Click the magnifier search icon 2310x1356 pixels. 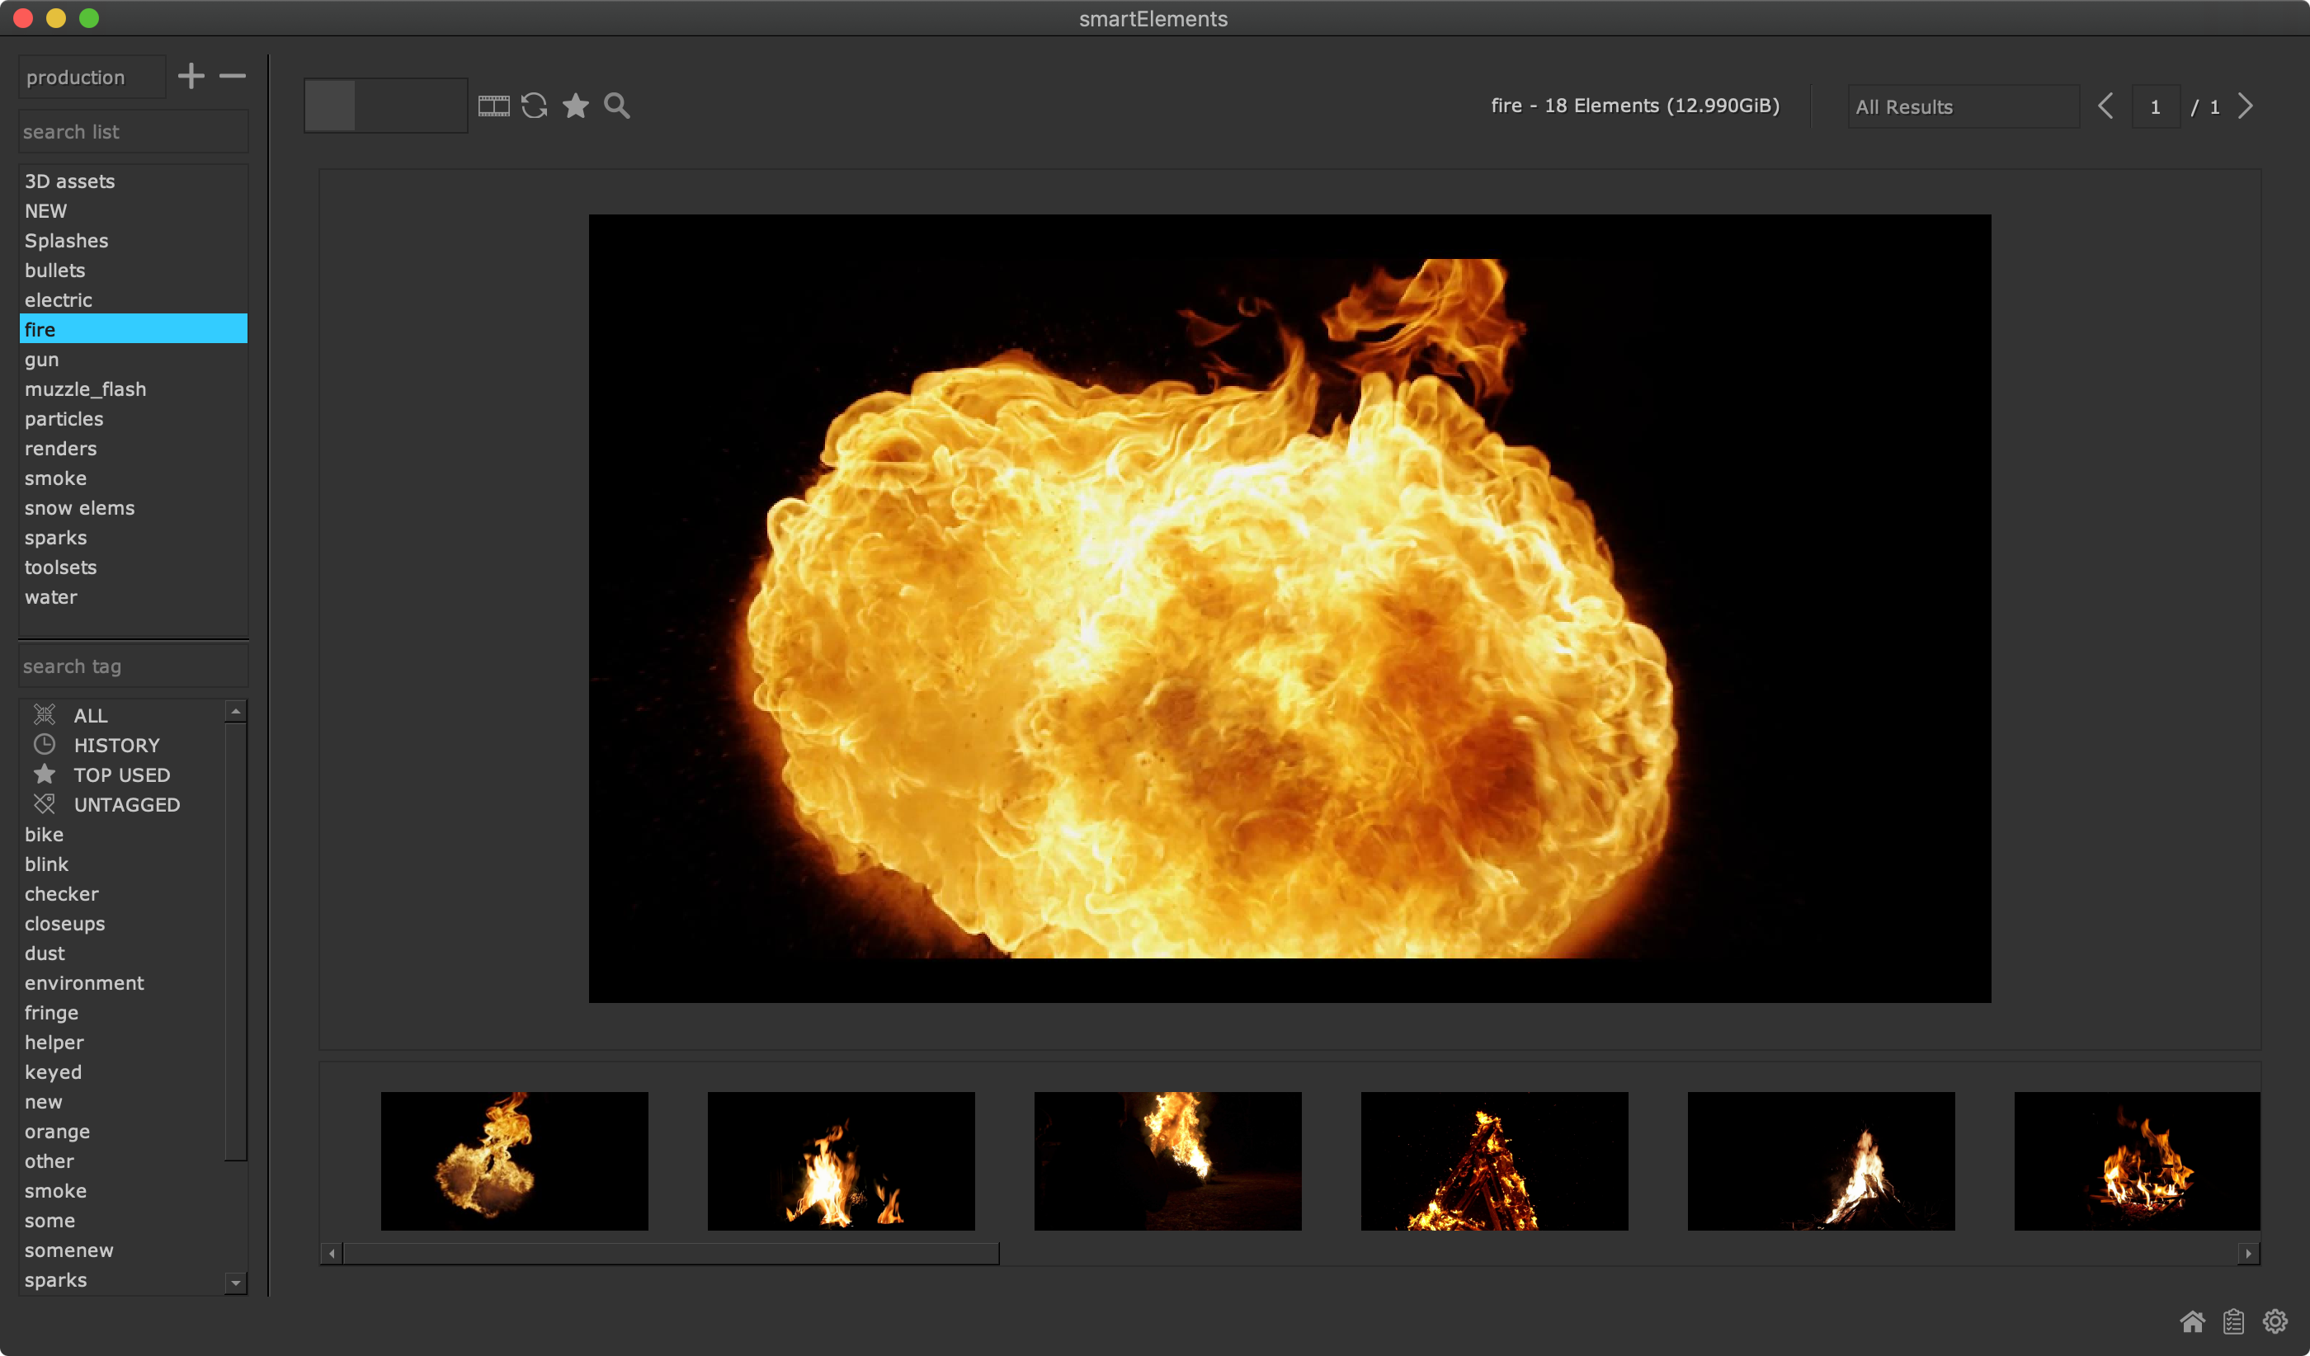point(617,106)
